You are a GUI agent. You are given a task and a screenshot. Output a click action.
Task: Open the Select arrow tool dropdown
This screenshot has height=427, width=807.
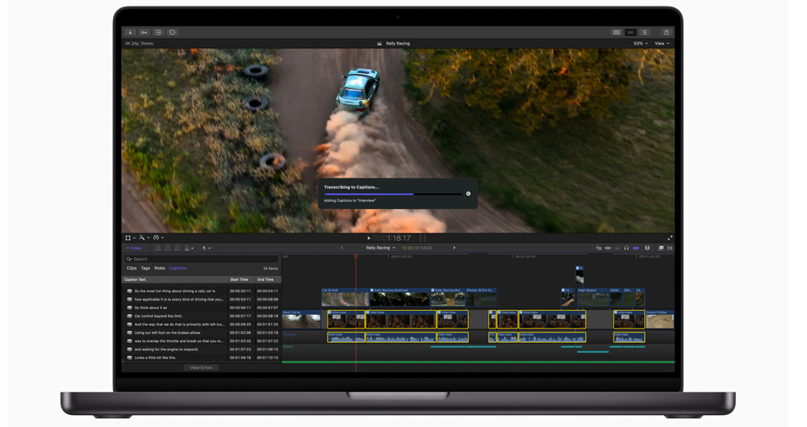pyautogui.click(x=206, y=249)
